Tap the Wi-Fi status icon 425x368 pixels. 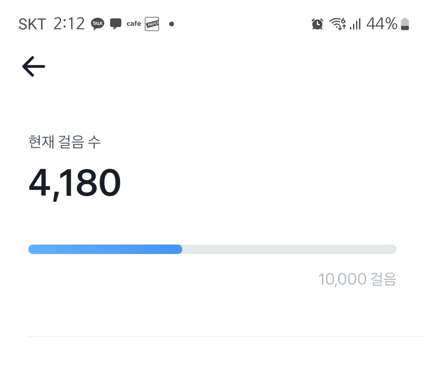(337, 24)
